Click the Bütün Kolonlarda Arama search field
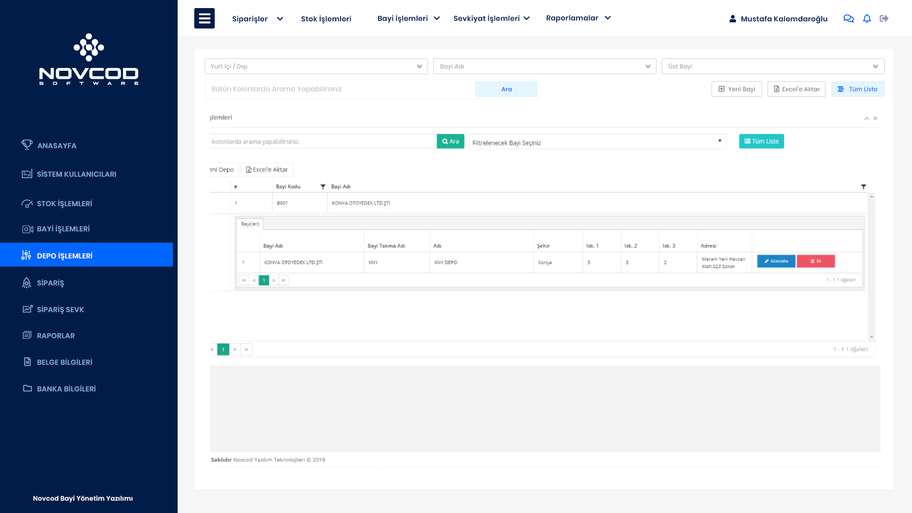This screenshot has height=513, width=912. 340,89
